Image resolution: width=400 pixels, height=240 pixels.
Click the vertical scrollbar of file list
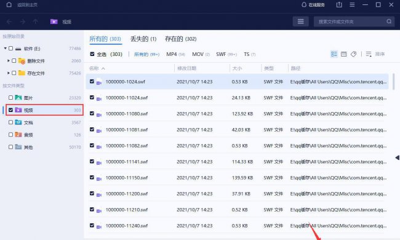click(x=394, y=82)
